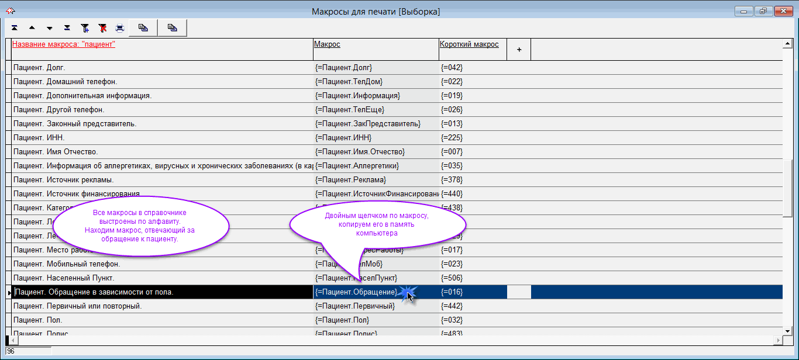Select the {=Пациент.Обращение} macro cell
799x360 pixels.
(x=356, y=292)
